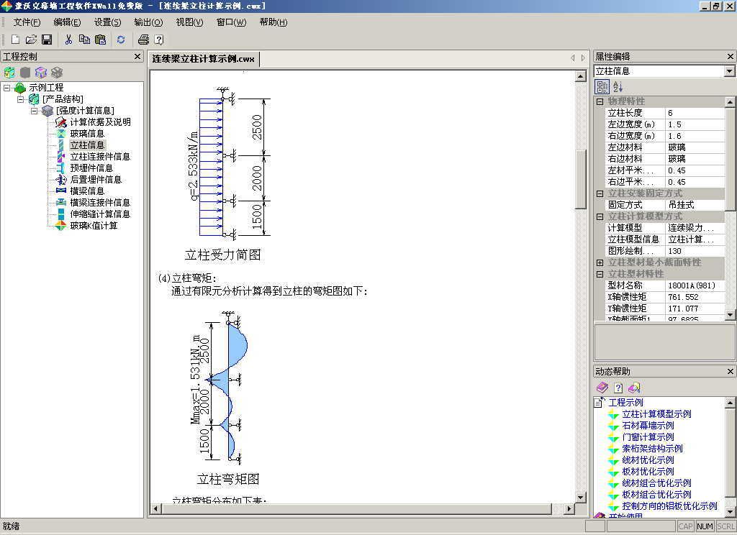Collapse the 示例工程 tree root node
This screenshot has width=737, height=535.
[6, 88]
